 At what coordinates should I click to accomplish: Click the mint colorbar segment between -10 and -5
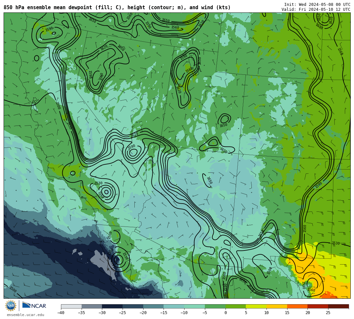tap(195, 306)
